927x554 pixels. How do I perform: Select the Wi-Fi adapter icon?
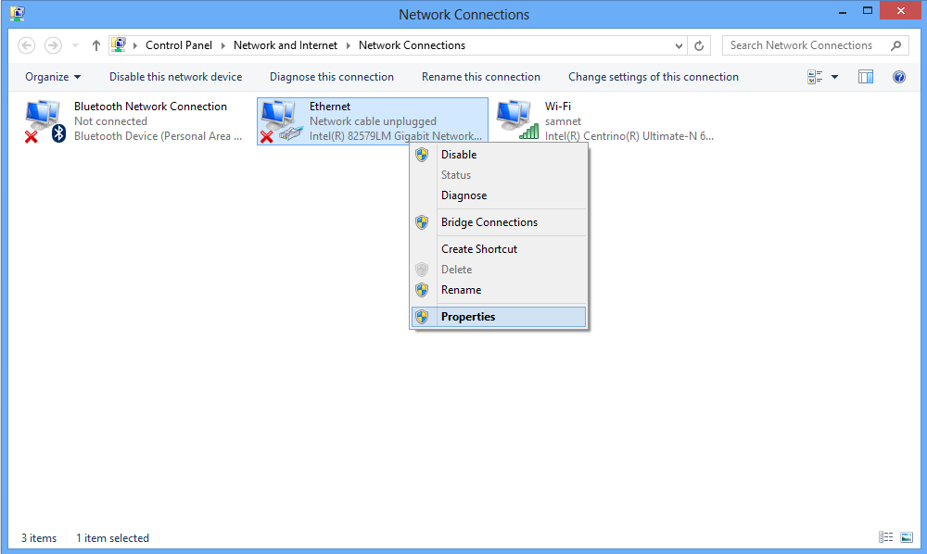[517, 120]
